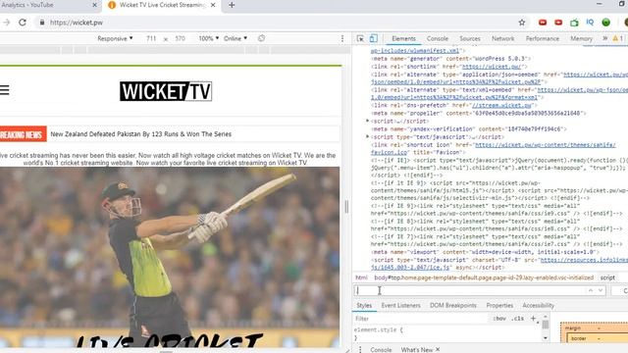Click the cricket batsman hero image

(170, 256)
